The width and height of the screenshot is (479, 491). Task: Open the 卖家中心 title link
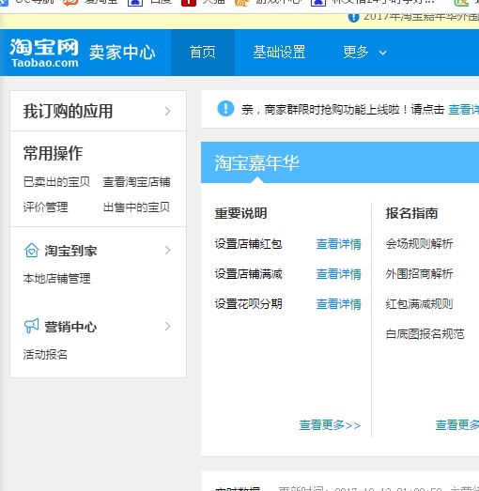point(122,53)
